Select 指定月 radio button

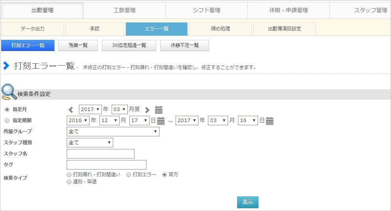[x=7, y=109]
